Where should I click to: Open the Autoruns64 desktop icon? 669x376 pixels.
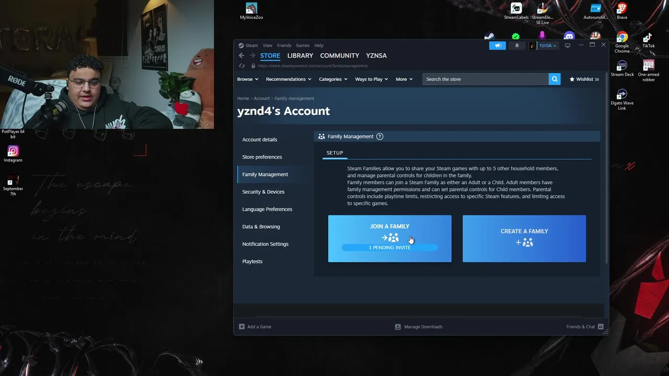596,11
